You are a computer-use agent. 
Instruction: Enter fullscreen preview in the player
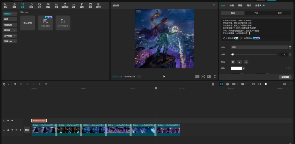point(215,76)
